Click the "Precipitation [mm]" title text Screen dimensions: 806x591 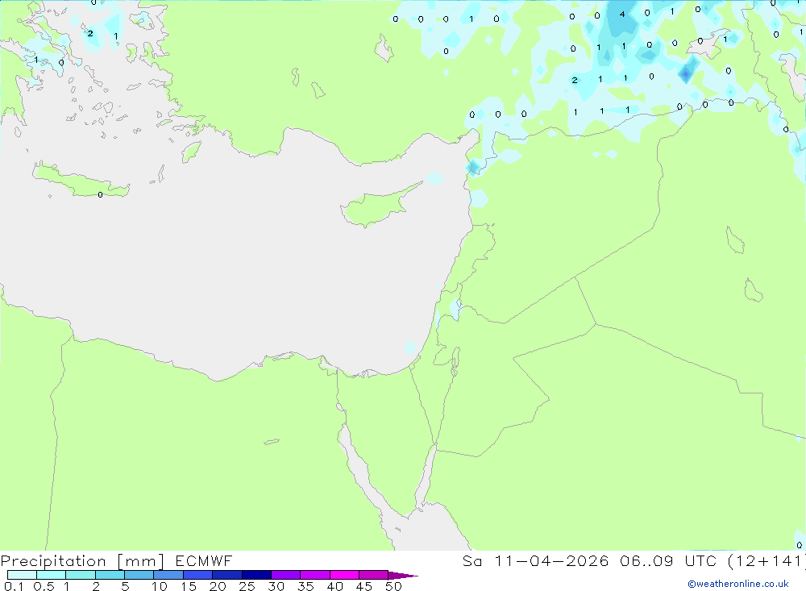tap(82, 560)
